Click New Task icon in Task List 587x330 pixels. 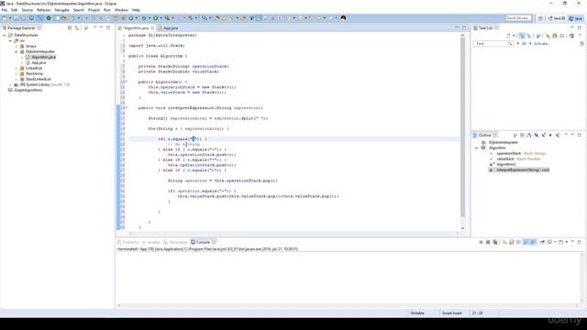[x=508, y=36]
